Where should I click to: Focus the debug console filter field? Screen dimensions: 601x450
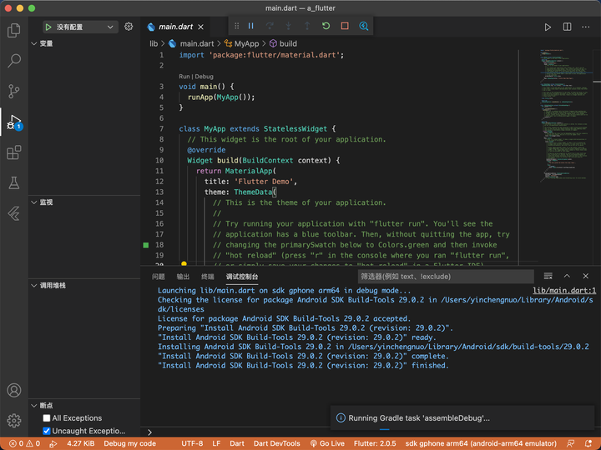[446, 277]
